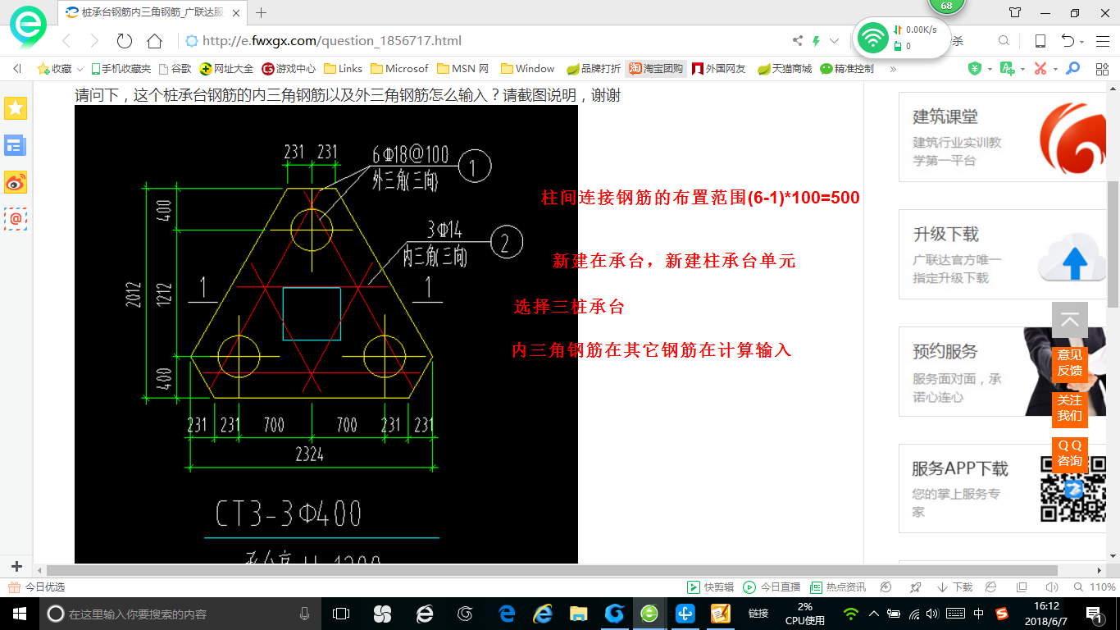The height and width of the screenshot is (630, 1120).
Task: Click the browser forward arrow
Action: [94, 41]
